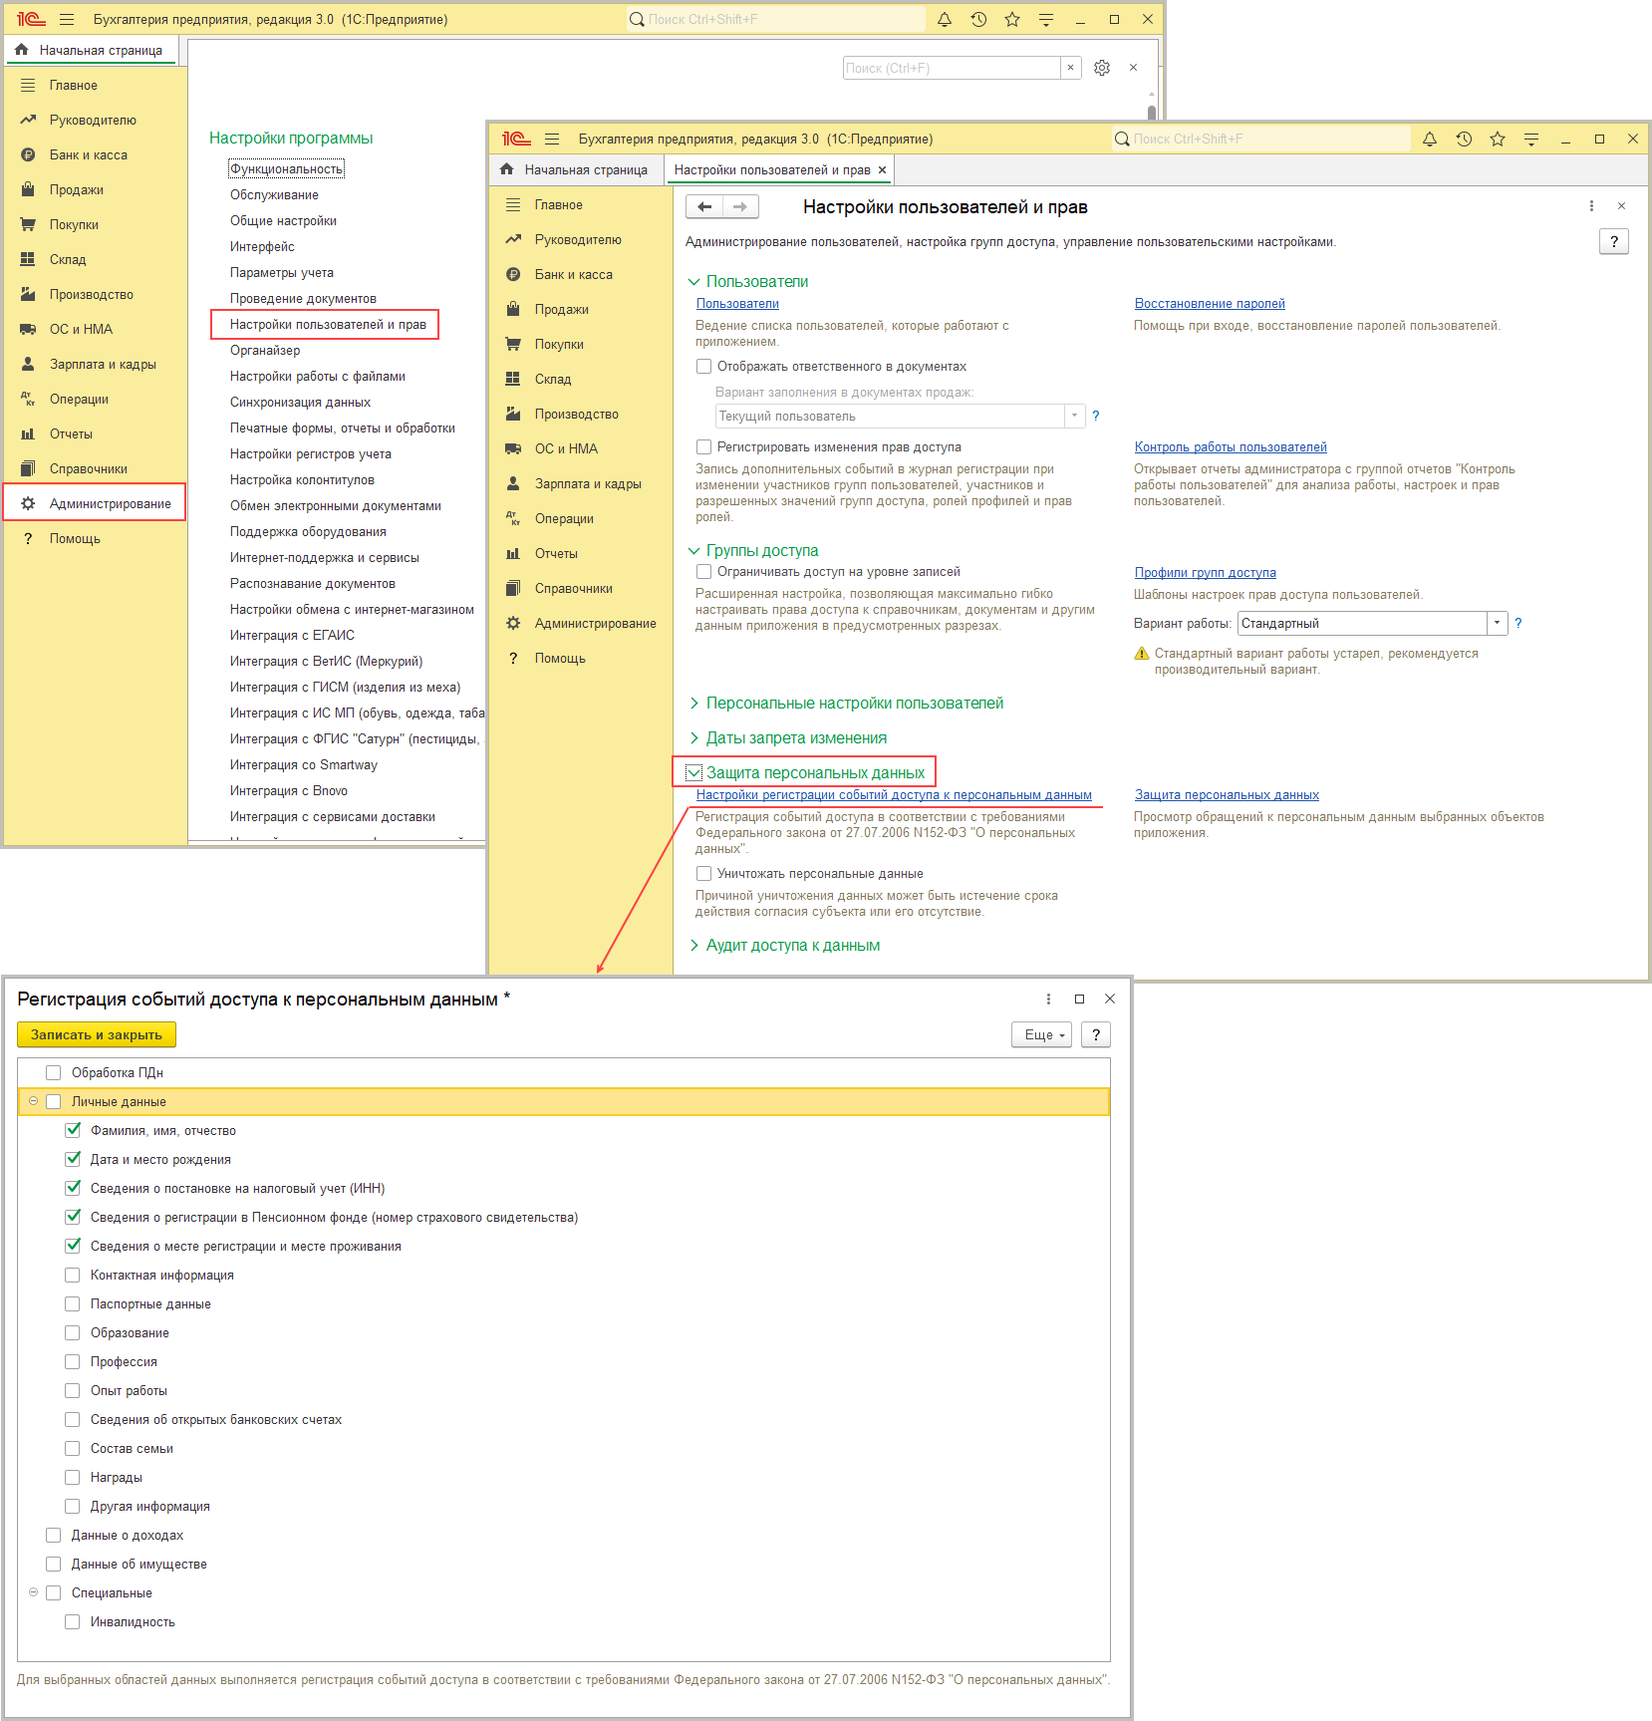Go back with the left arrow button
Viewport: 1652px width, 1721px height.
(x=704, y=207)
